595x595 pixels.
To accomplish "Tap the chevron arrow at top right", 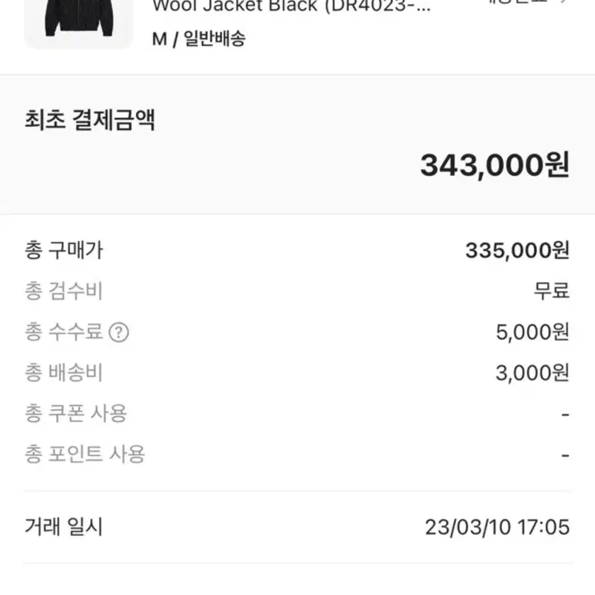I will [565, 1].
